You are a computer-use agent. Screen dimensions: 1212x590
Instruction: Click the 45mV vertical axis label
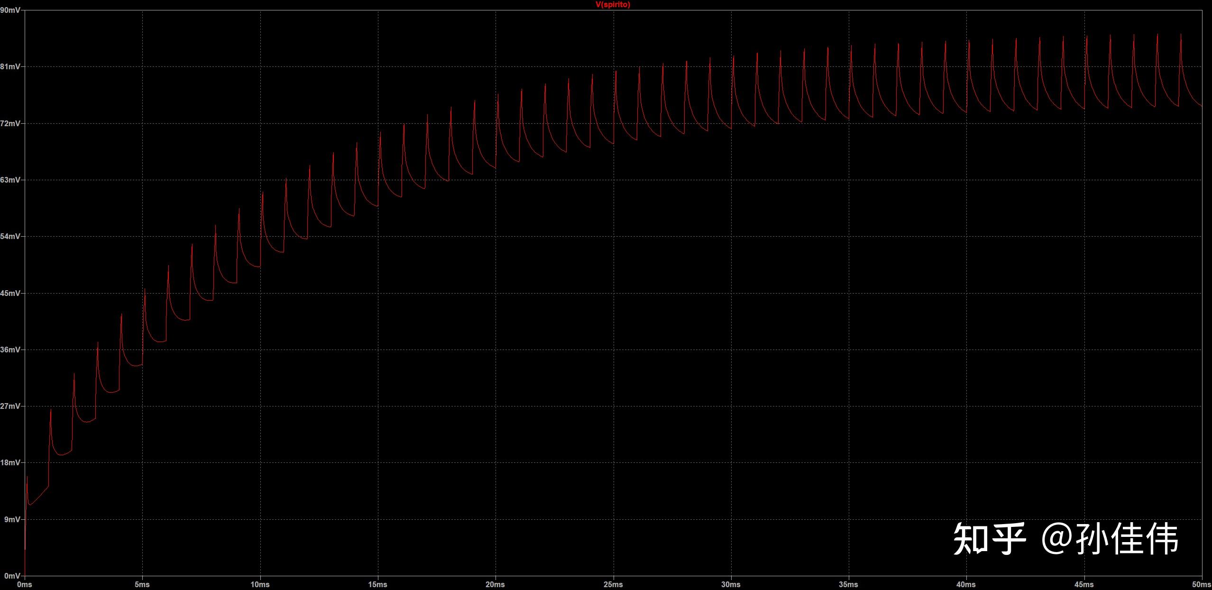point(10,293)
